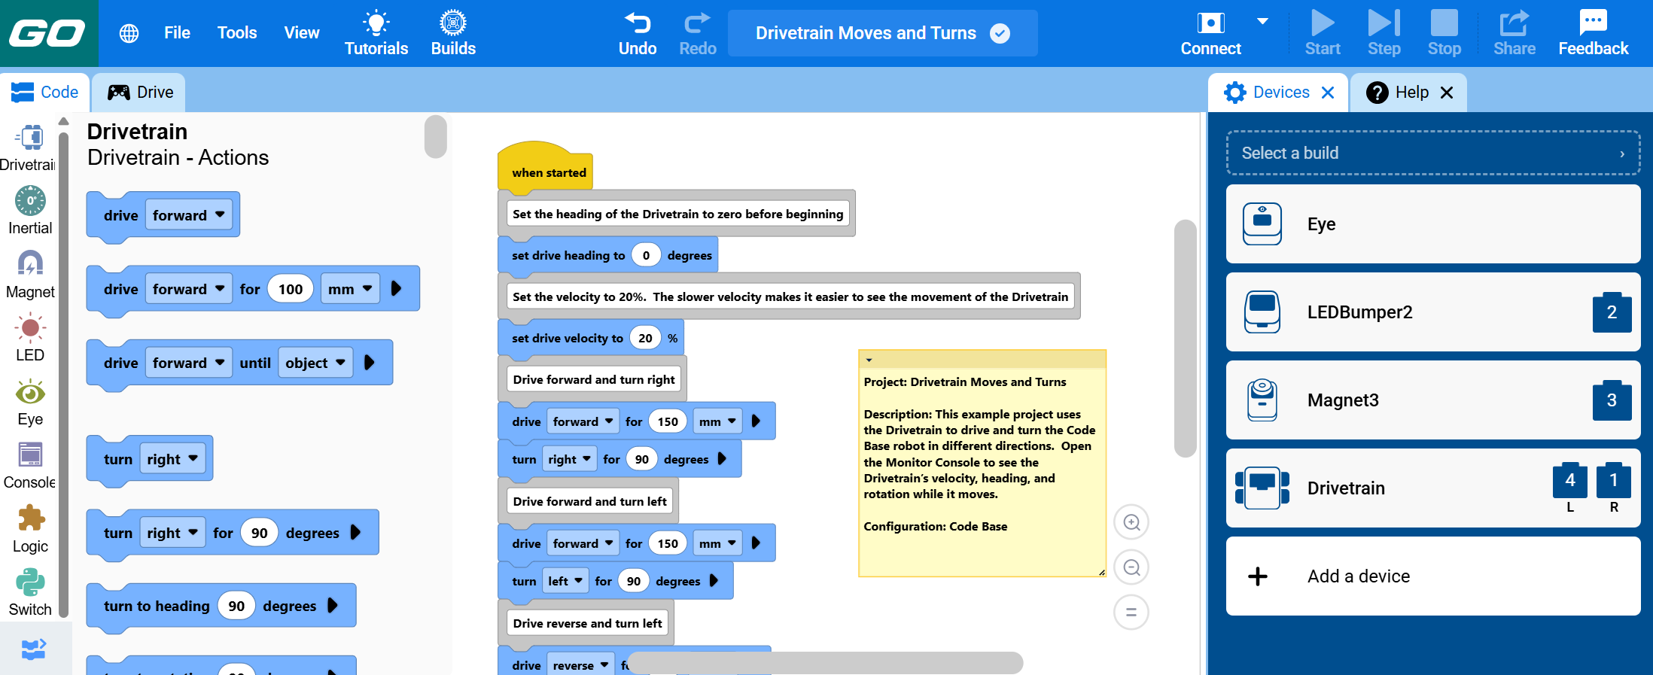Open mm units dropdown on palette drive-for block

click(x=350, y=289)
